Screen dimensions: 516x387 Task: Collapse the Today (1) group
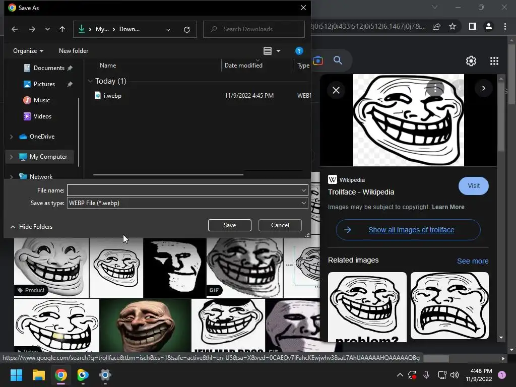(x=91, y=81)
